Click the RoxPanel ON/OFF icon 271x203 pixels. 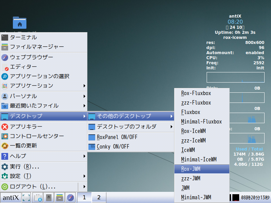(92, 137)
